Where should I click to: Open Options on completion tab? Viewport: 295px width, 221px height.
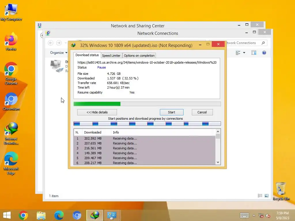tap(139, 56)
